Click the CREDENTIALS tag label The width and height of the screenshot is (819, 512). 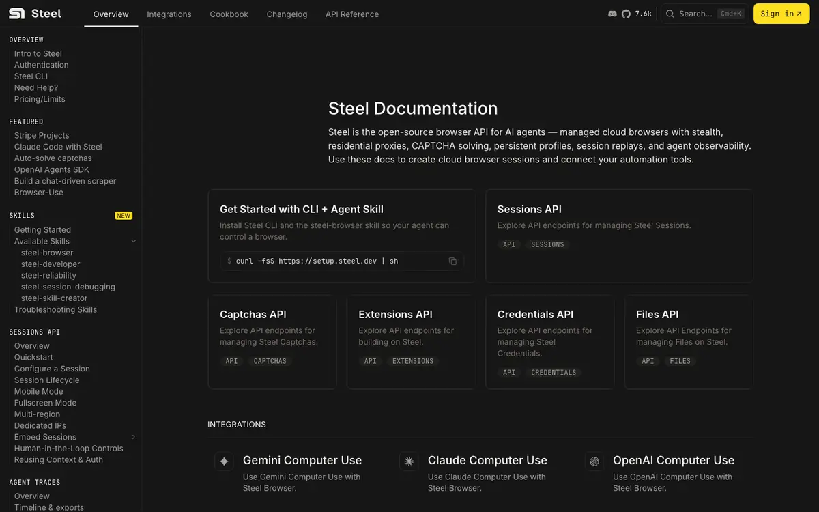point(554,373)
